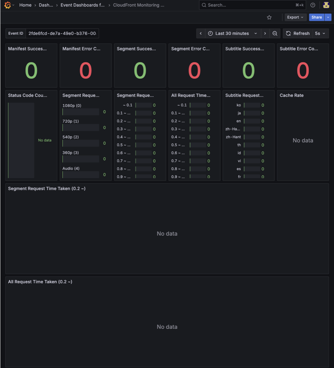
Task: Click the green Segment Success zero value
Action: click(x=140, y=70)
